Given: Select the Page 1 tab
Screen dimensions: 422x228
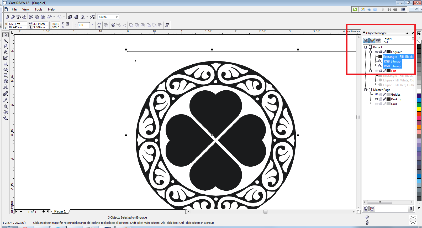Looking at the screenshot, I should (60, 211).
